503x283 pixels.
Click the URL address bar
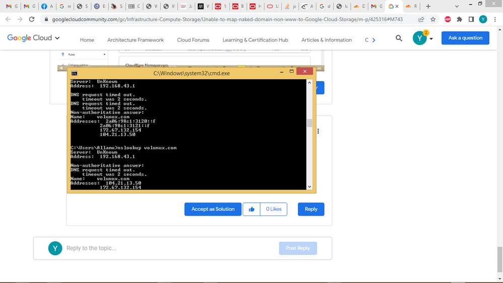click(227, 19)
